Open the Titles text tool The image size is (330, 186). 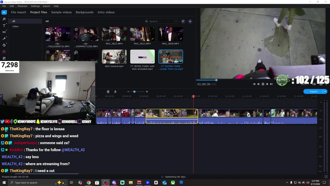point(4,26)
